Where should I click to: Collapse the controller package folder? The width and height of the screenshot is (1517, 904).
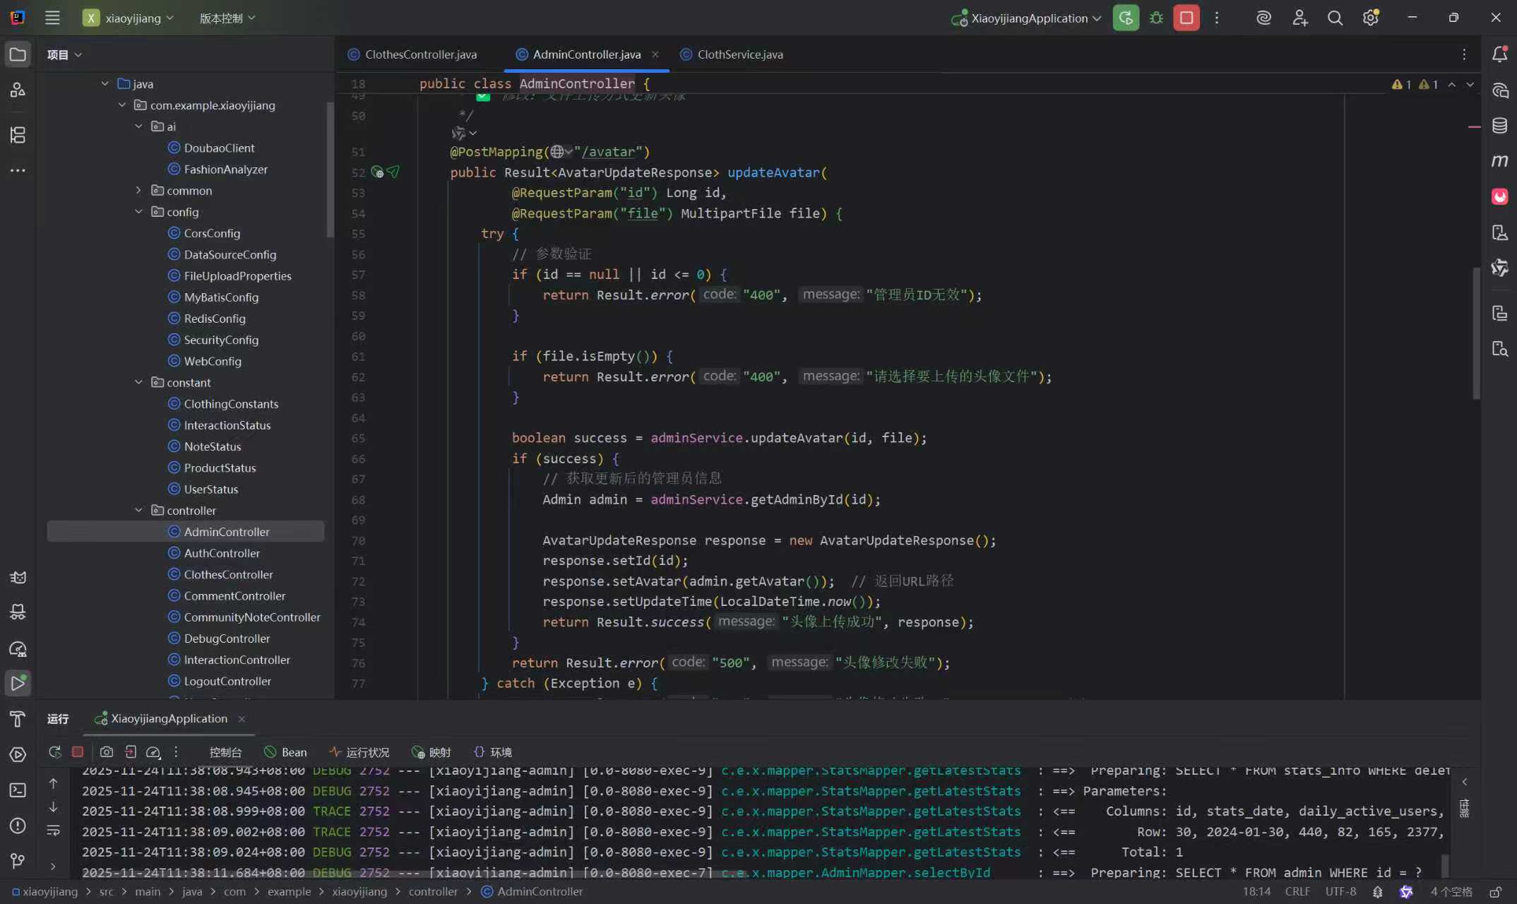[138, 510]
